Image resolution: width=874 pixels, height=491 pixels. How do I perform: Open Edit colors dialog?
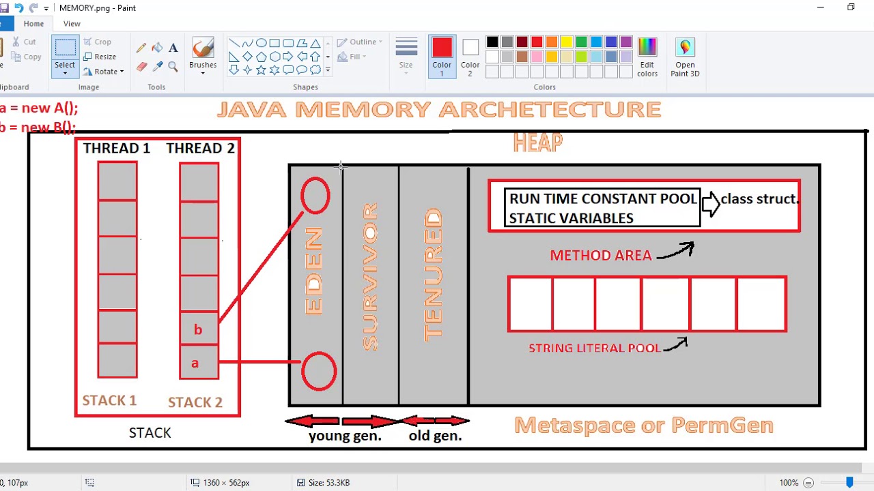[647, 57]
